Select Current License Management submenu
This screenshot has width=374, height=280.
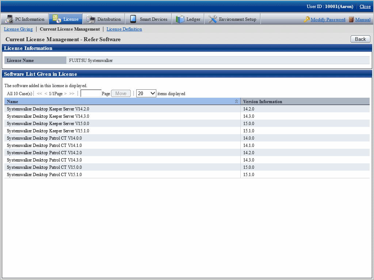click(x=70, y=29)
